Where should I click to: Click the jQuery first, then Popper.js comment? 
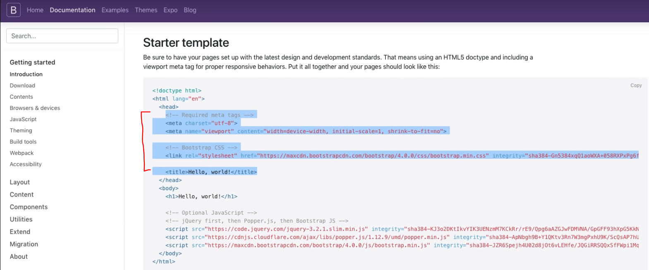tap(257, 221)
